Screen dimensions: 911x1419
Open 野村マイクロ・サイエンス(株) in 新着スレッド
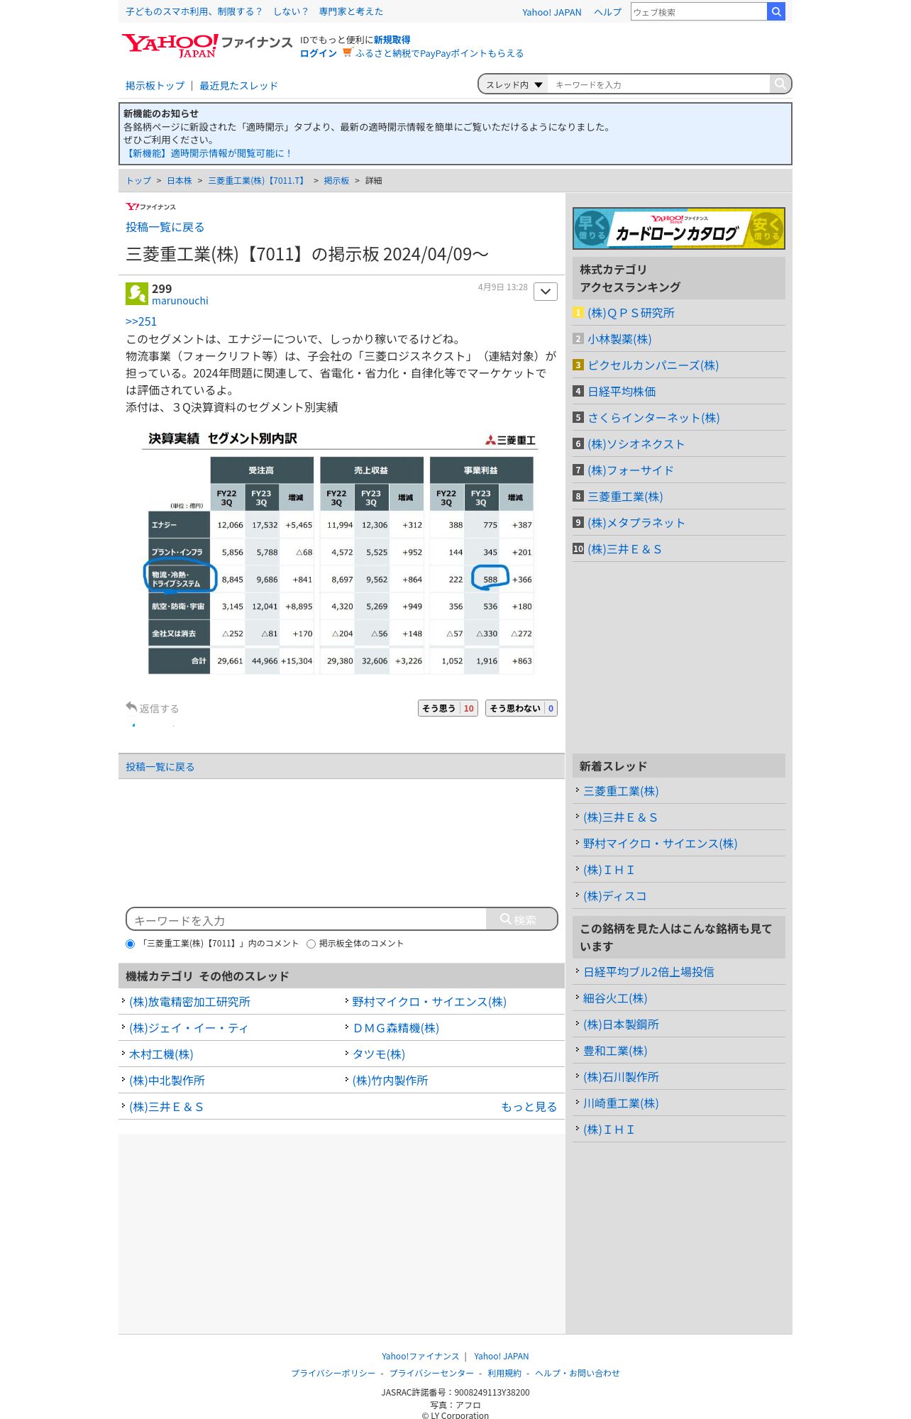(x=660, y=844)
